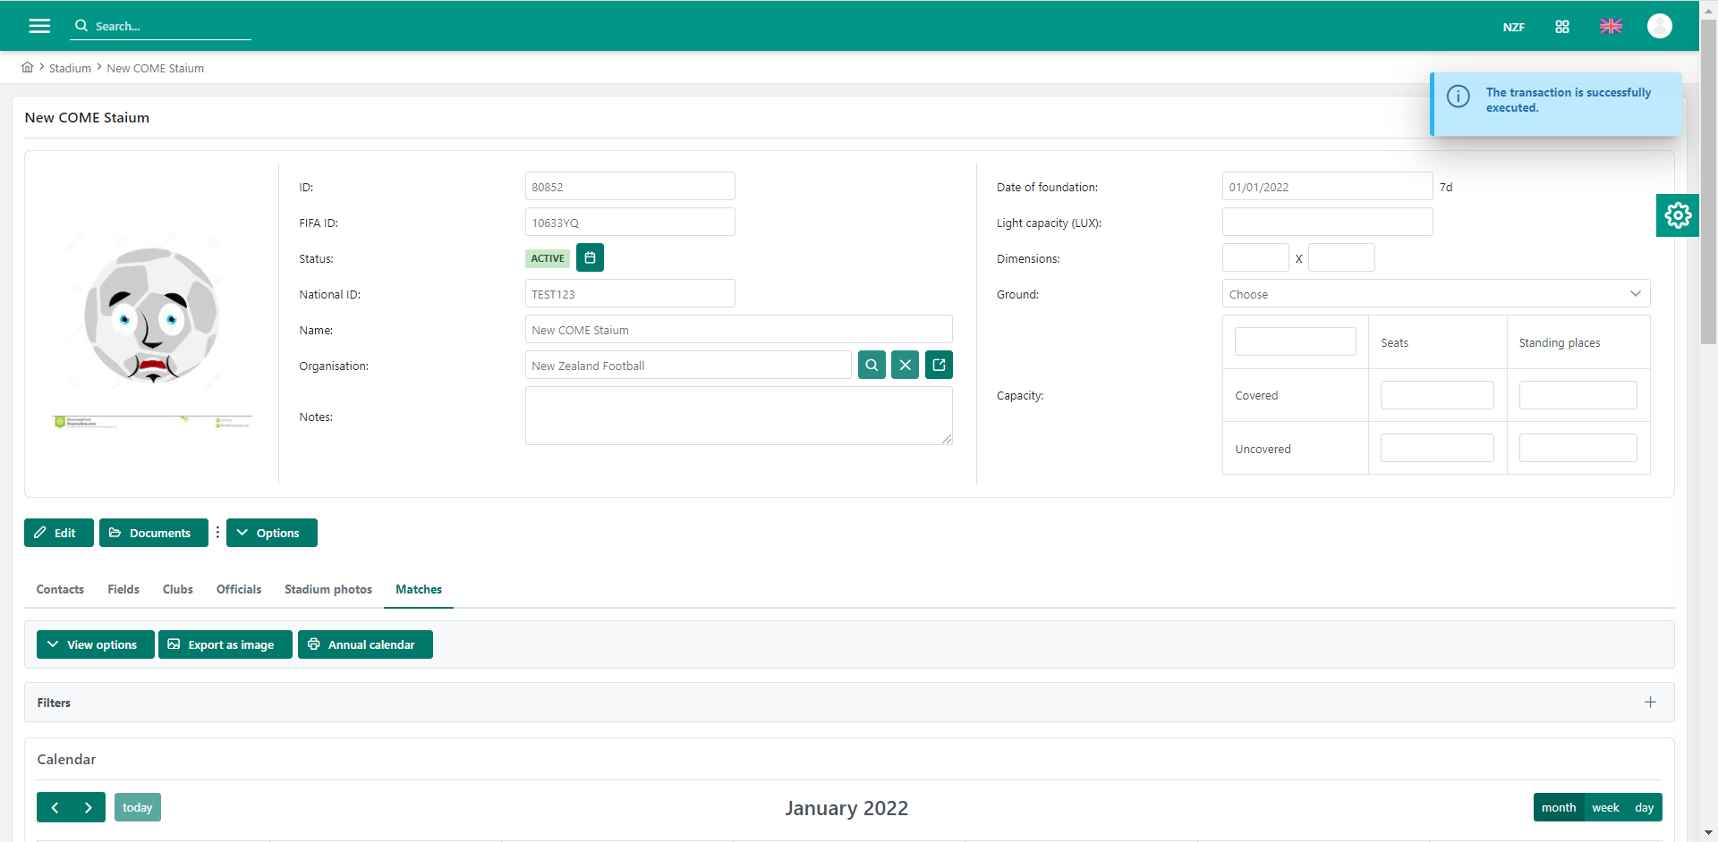Switch calendar to day view
Image resolution: width=1718 pixels, height=842 pixels.
1644,808
